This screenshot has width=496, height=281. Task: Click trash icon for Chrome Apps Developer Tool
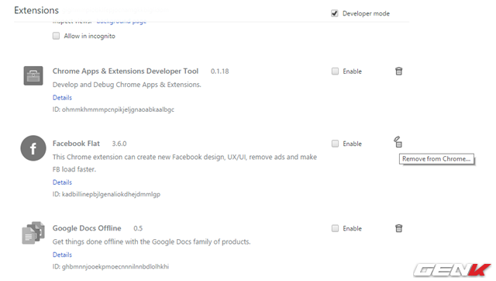click(398, 71)
